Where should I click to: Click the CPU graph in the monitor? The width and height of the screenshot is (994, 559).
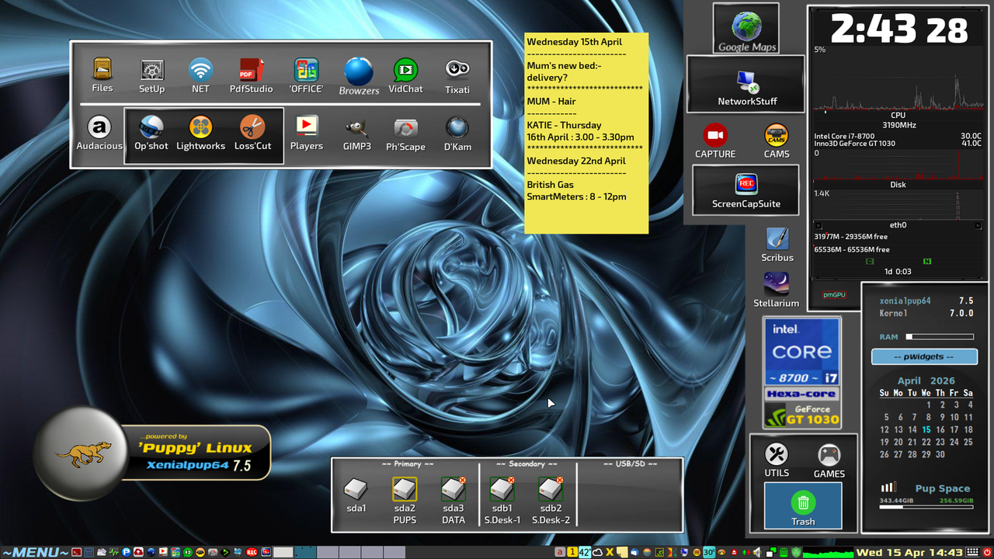pos(898,82)
